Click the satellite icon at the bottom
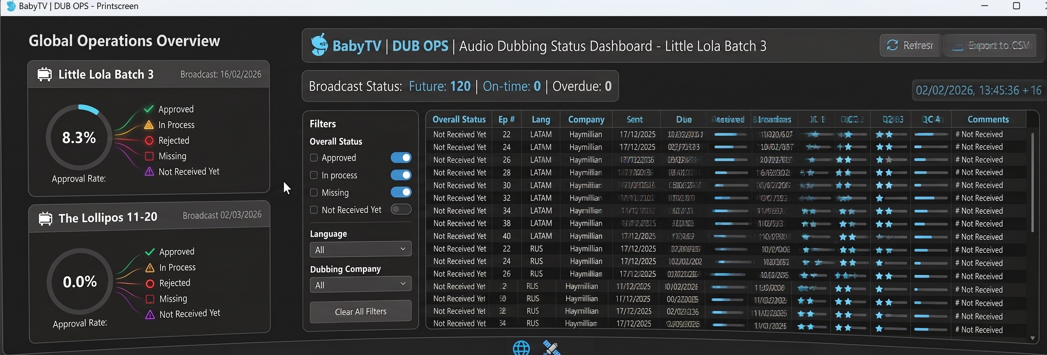Screen dimensions: 1047x355 [x=551, y=348]
